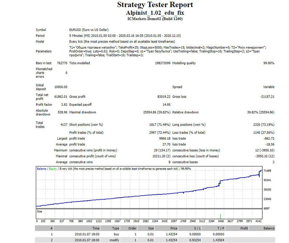Click Maximal drawdown value 25554.86 (39.82%)

[x=157, y=112]
